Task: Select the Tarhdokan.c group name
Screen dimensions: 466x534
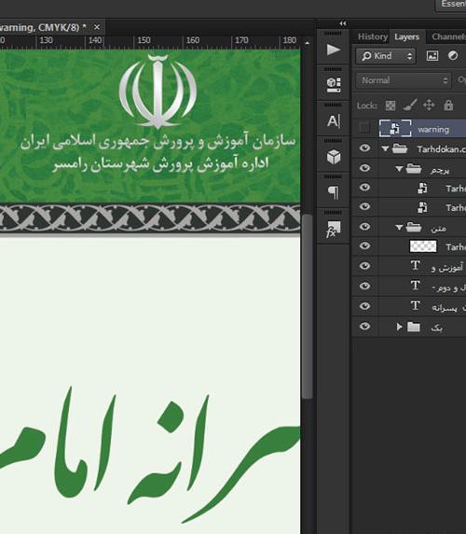Action: (442, 149)
